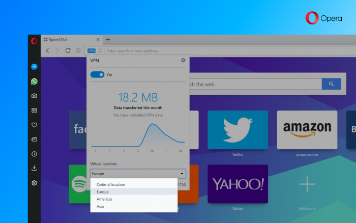Open the Opera main menu logo
The width and height of the screenshot is (356, 223).
(34, 41)
